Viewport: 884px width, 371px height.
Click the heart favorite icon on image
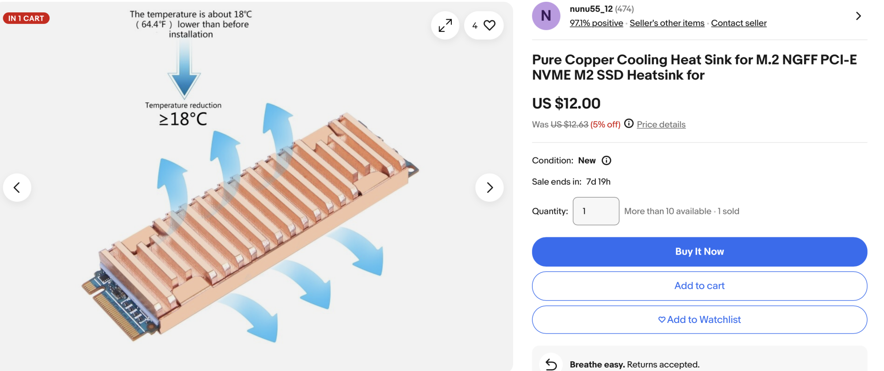[x=489, y=26]
